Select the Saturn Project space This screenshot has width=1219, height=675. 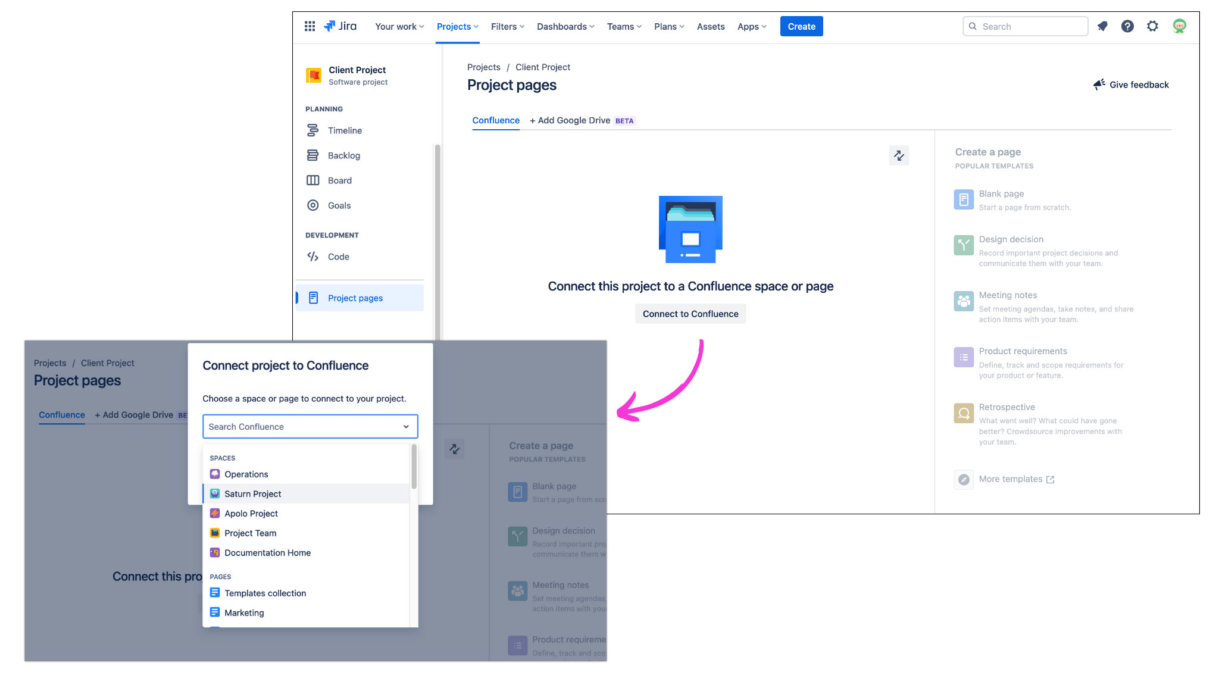coord(252,493)
